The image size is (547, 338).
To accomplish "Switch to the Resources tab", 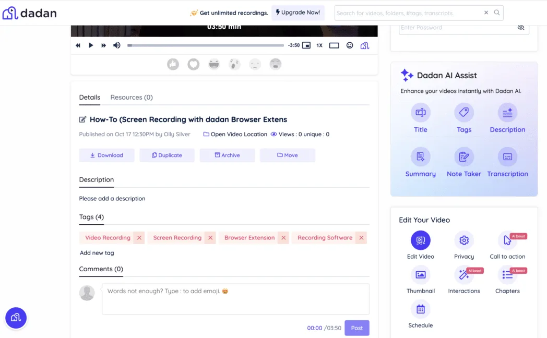I will coord(131,97).
